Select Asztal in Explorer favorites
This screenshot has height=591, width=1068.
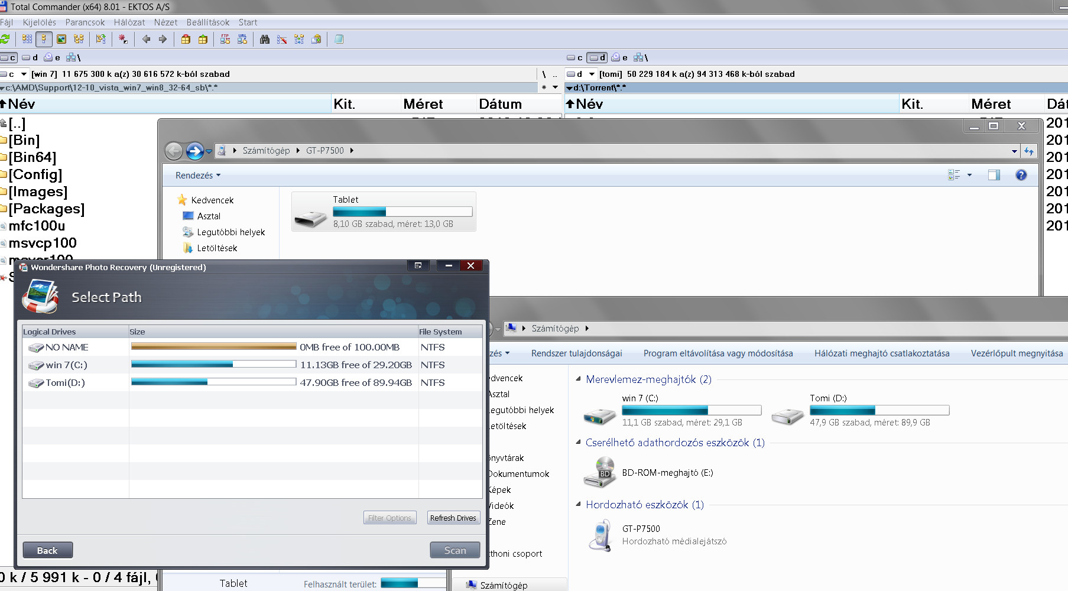(x=209, y=216)
